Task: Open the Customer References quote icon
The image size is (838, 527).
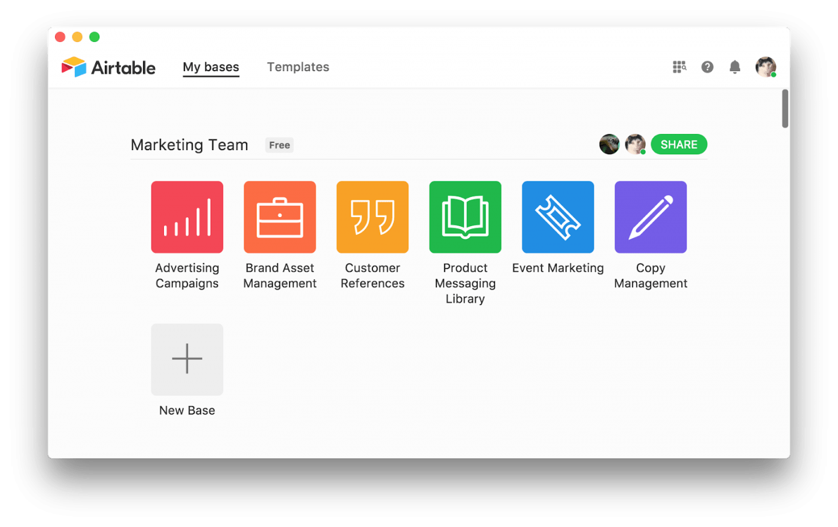Action: [372, 217]
